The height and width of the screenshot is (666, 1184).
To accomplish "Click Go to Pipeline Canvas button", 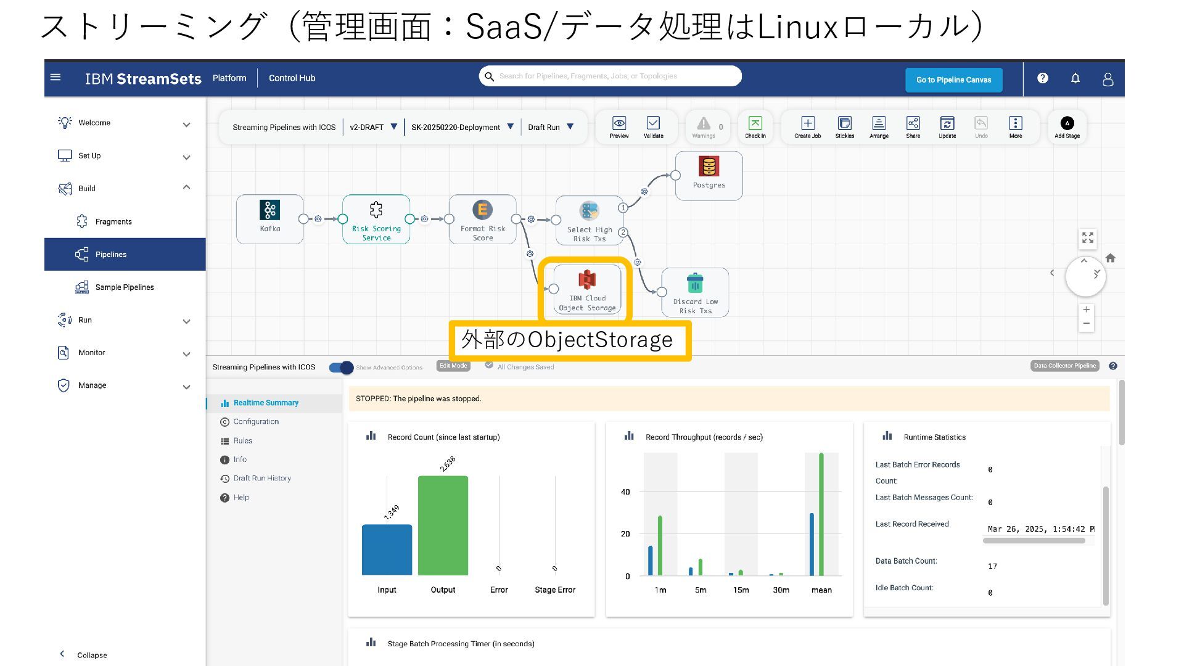I will 953,80.
